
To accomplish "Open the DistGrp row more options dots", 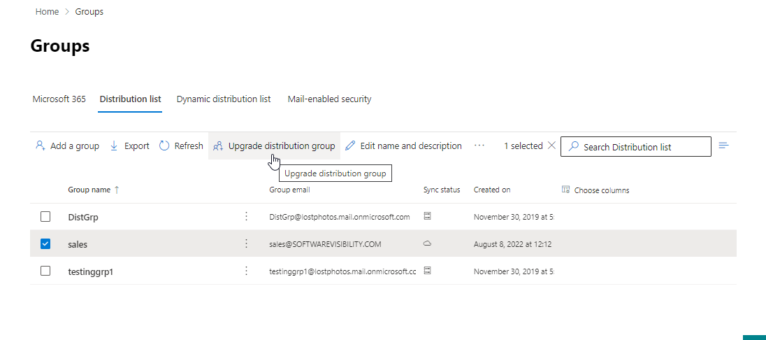I will (x=246, y=216).
